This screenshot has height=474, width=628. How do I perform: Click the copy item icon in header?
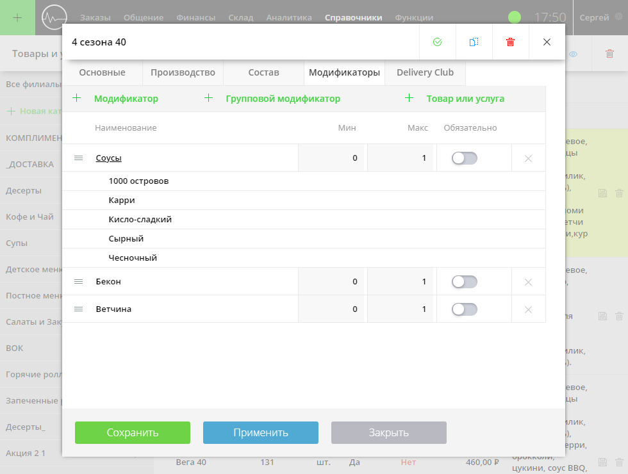click(474, 42)
